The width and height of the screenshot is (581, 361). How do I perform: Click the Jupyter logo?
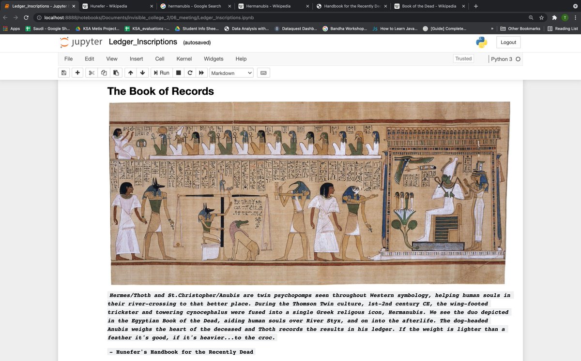tap(81, 42)
